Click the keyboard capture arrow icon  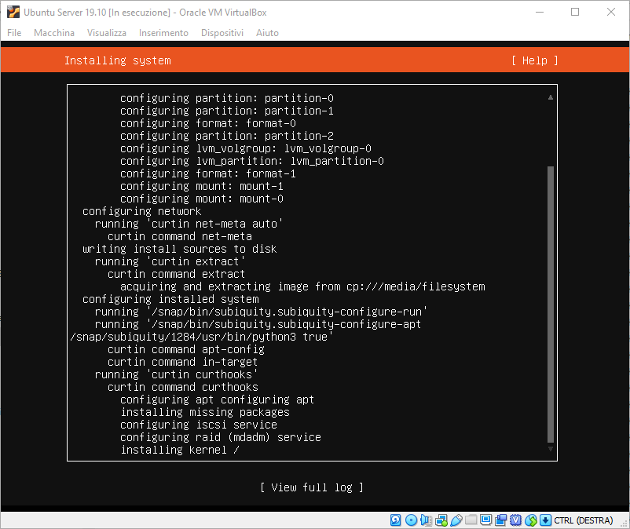[x=545, y=520]
